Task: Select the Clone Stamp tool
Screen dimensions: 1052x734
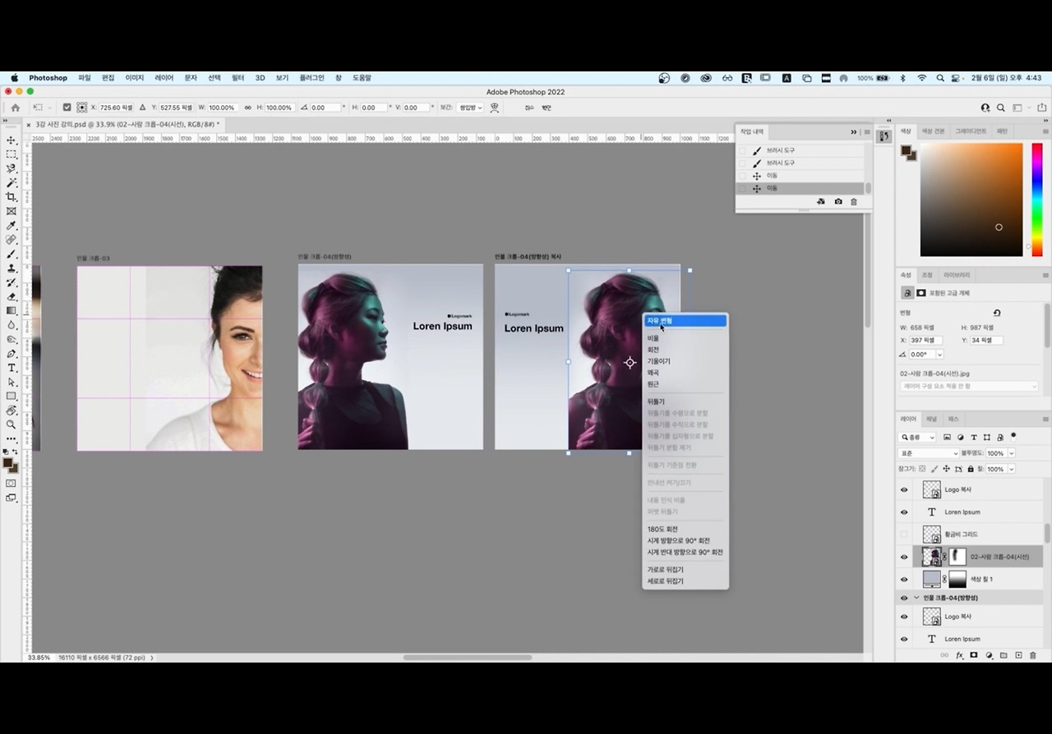Action: click(x=12, y=268)
